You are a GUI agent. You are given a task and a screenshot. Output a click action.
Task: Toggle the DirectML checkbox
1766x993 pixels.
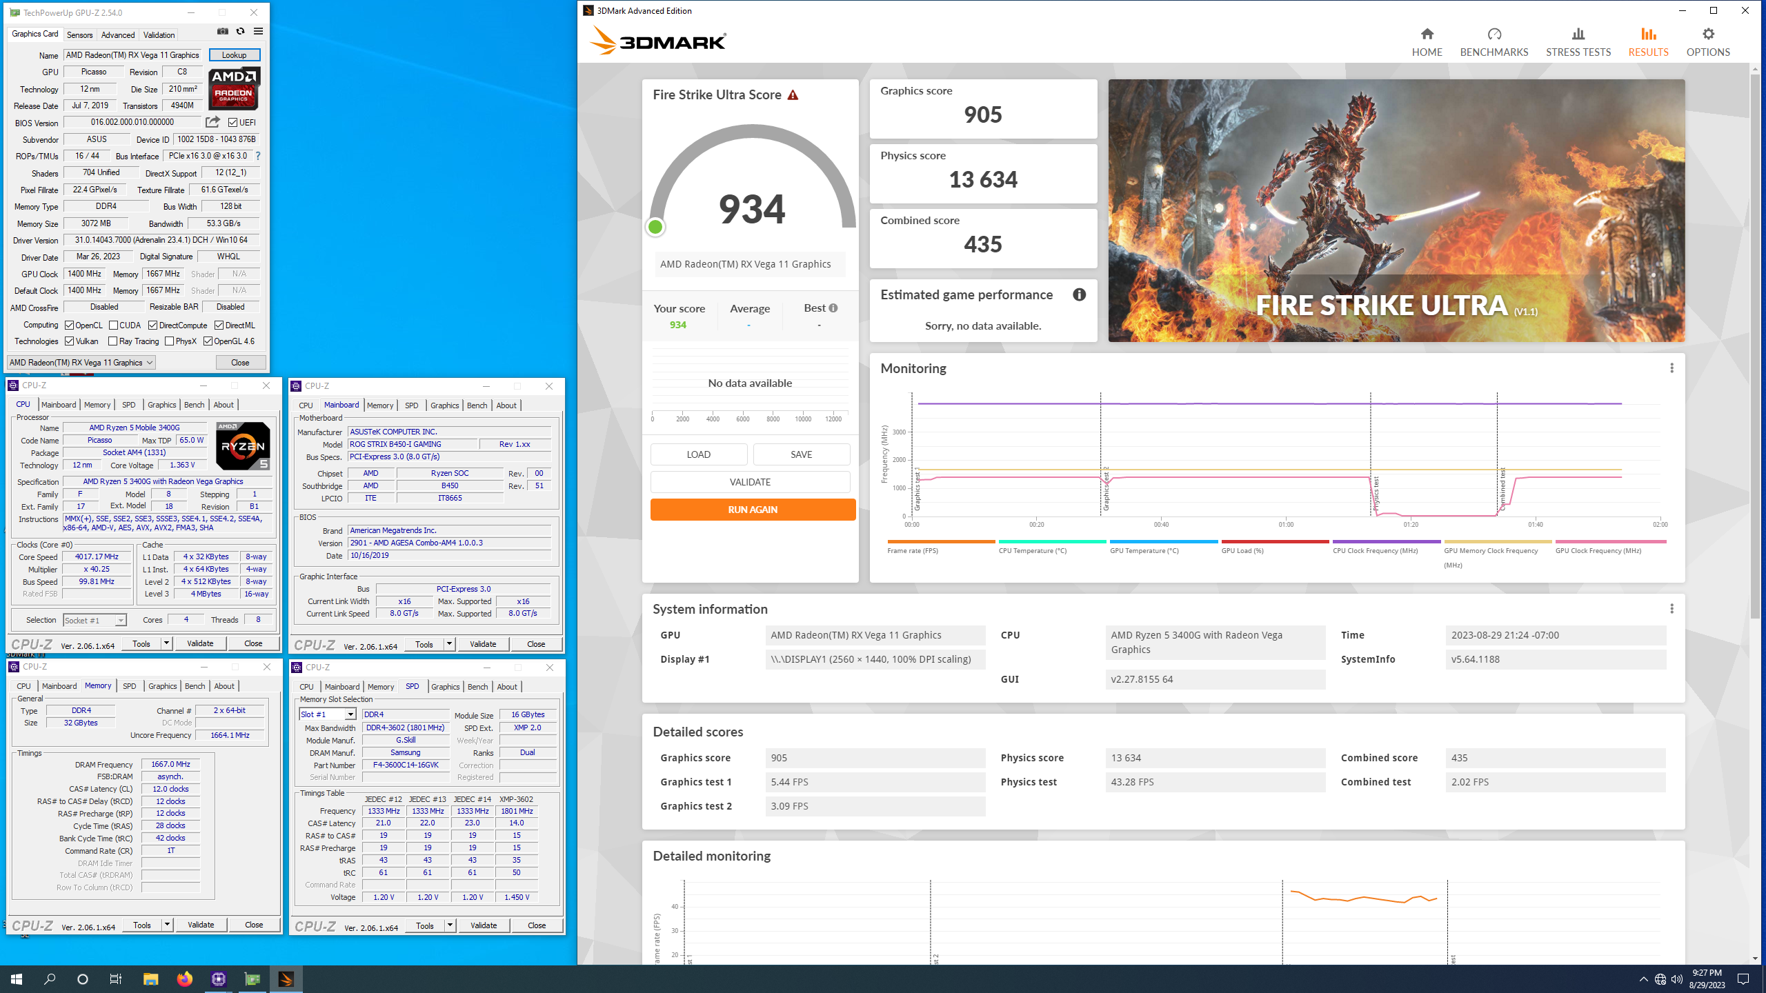point(219,325)
